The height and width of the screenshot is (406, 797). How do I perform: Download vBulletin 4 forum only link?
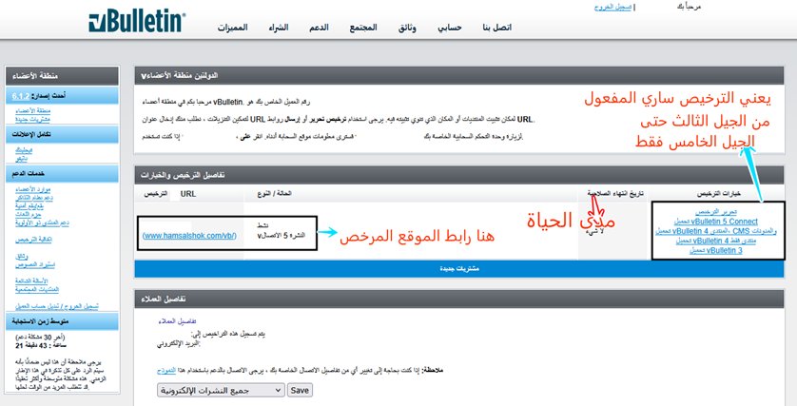point(715,241)
